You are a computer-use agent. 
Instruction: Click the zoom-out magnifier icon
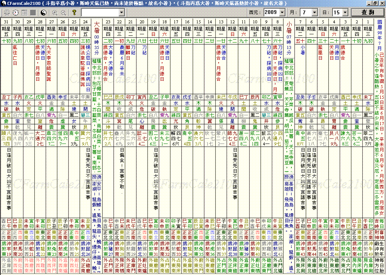tap(64, 13)
